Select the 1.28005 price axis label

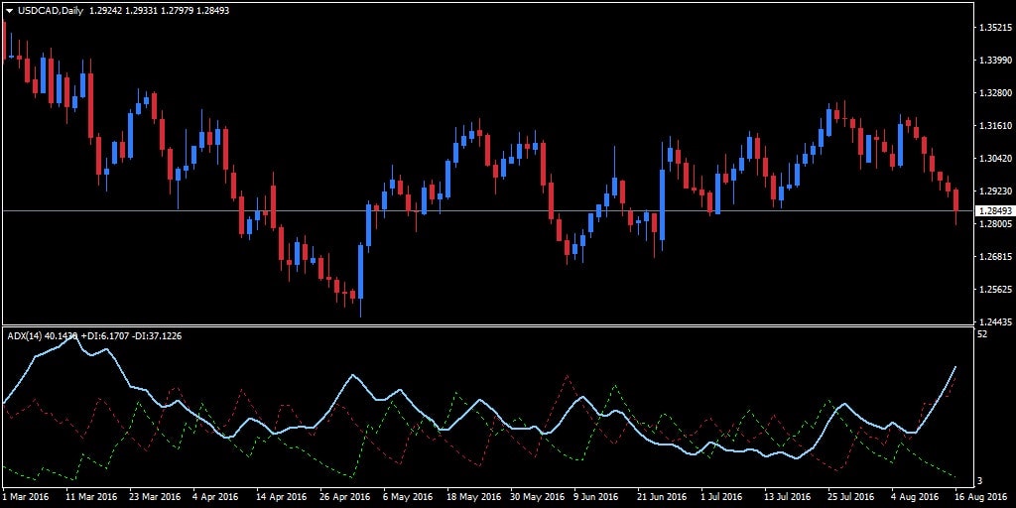[x=995, y=224]
